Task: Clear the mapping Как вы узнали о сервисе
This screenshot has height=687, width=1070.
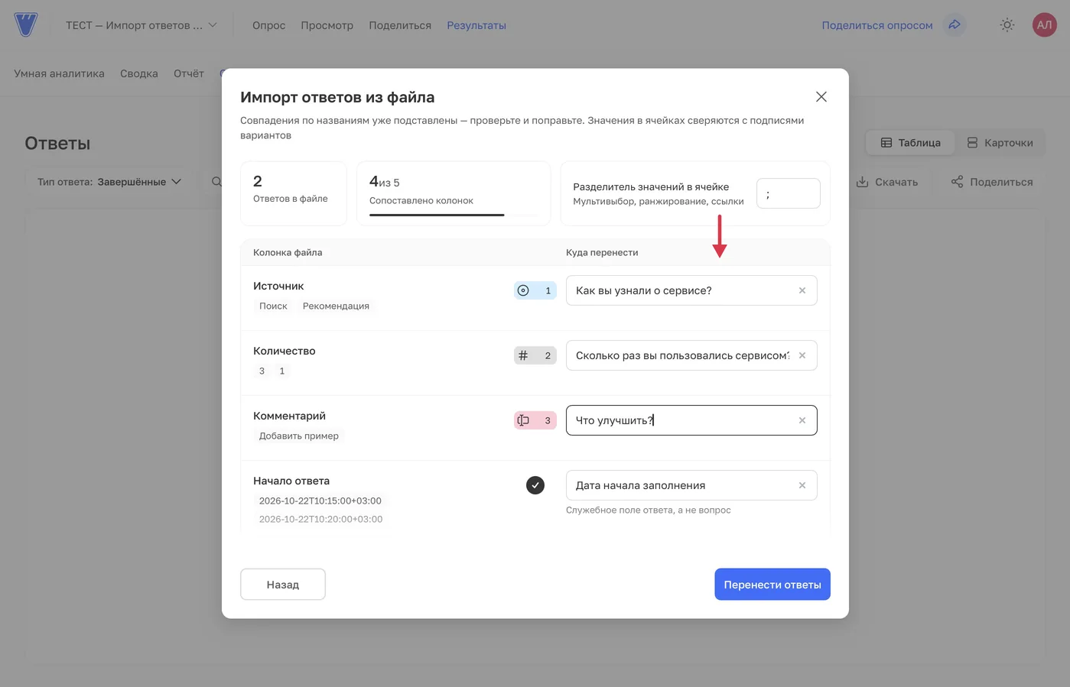Action: tap(802, 290)
